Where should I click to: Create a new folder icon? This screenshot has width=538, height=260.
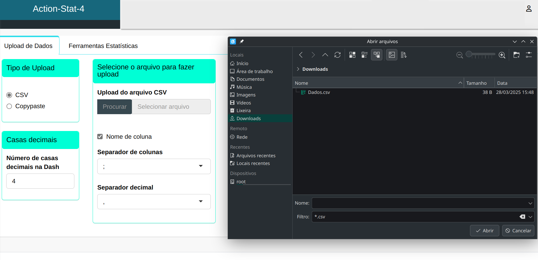pyautogui.click(x=516, y=55)
